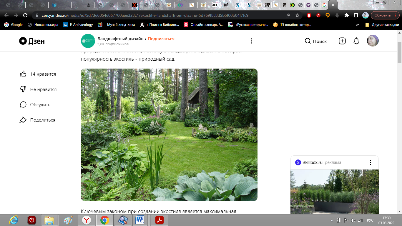Open the Онлайн-словарь bookmark

[x=204, y=25]
